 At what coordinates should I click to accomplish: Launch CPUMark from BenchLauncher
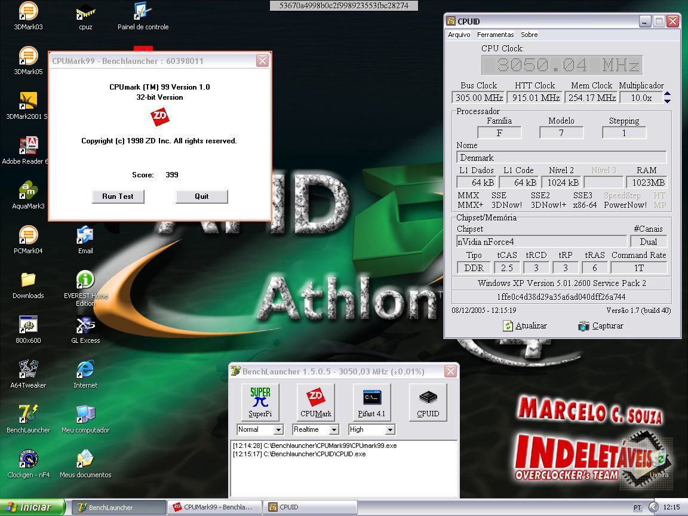316,403
